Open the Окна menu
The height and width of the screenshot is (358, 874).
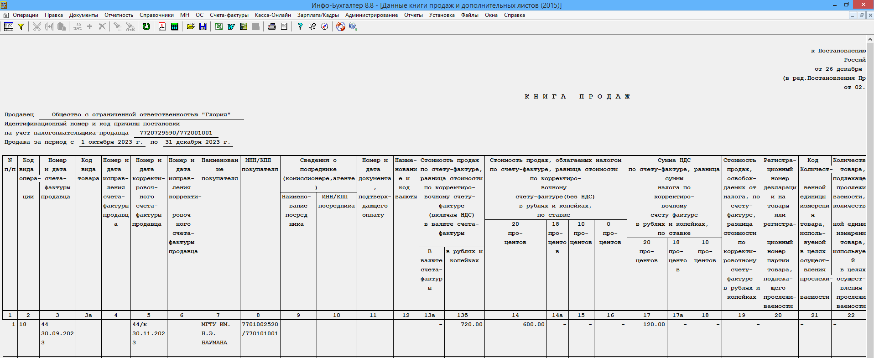coord(491,15)
